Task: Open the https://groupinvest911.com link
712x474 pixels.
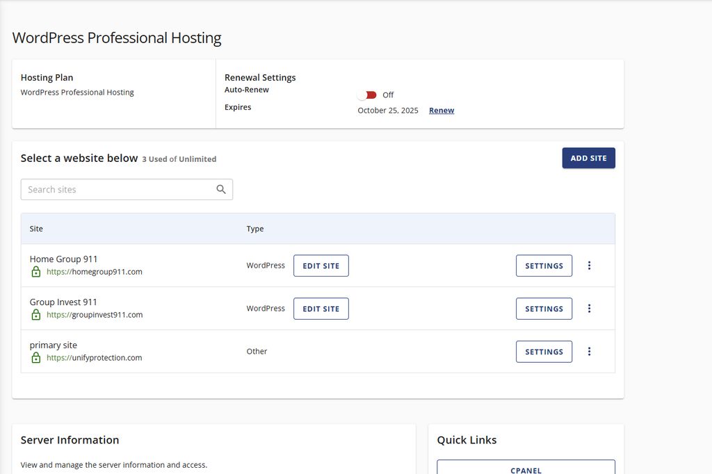Action: 95,315
